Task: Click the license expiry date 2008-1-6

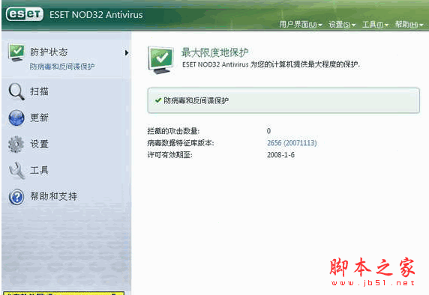Action: pyautogui.click(x=280, y=155)
